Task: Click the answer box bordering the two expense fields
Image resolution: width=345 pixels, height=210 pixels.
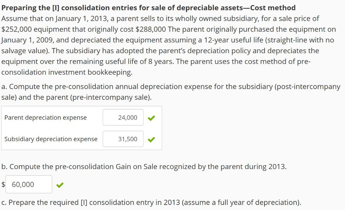Action: point(82,128)
